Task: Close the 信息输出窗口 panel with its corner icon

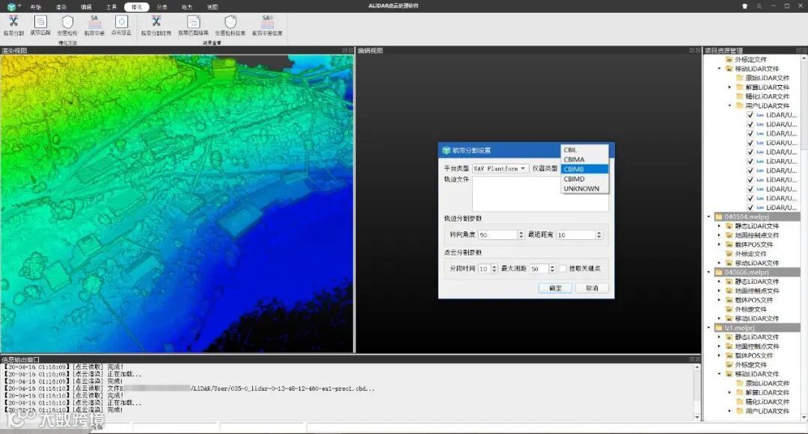Action: coord(698,359)
